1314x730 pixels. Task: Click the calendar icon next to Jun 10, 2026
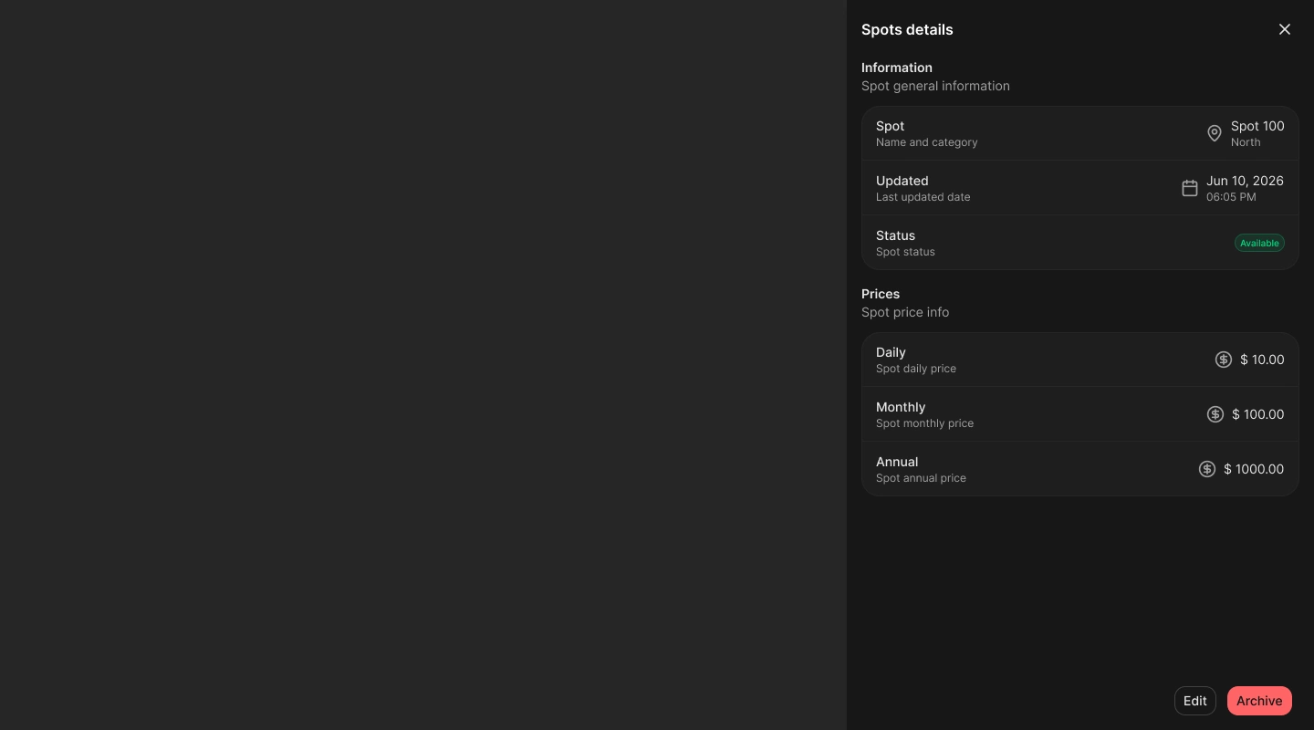pos(1190,188)
